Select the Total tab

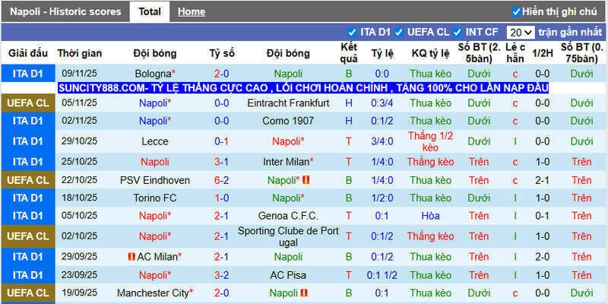coord(150,11)
